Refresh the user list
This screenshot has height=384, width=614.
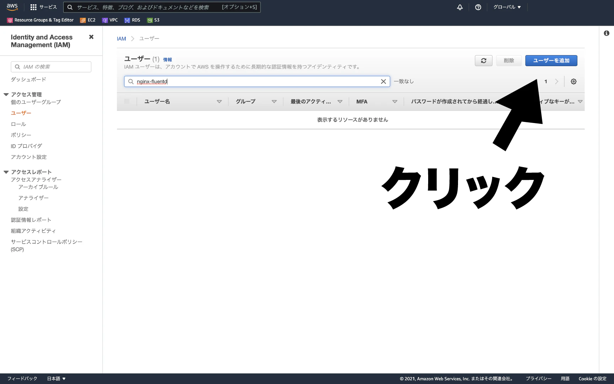coord(484,61)
